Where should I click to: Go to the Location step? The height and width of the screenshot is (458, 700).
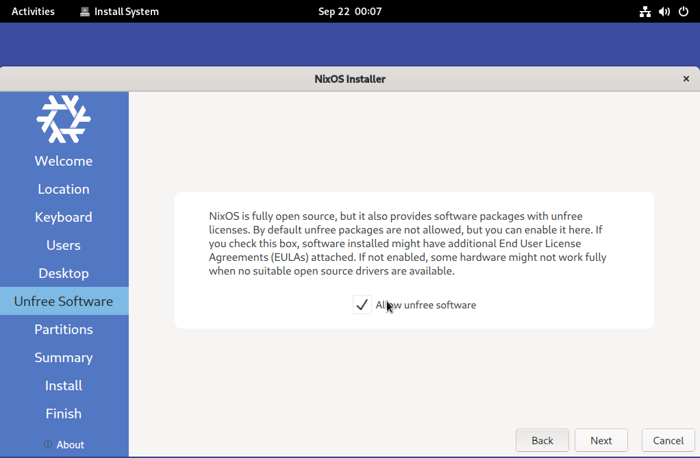tap(64, 189)
